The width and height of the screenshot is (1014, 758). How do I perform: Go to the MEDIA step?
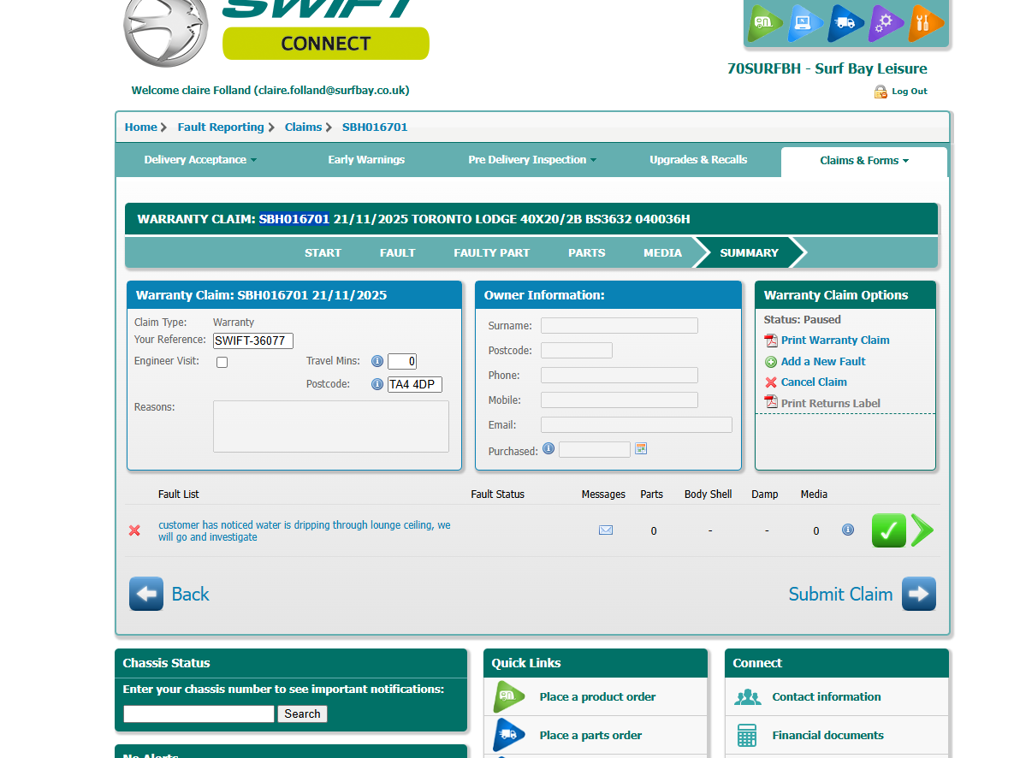pyautogui.click(x=662, y=253)
